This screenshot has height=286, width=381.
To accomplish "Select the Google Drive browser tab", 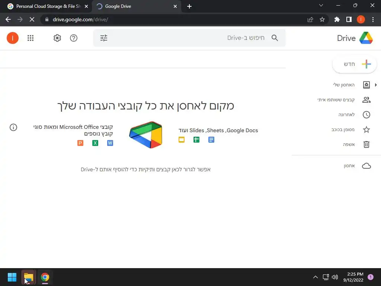I will [136, 6].
